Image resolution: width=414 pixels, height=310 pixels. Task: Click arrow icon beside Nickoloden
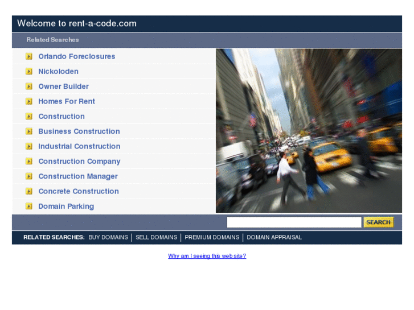[29, 71]
